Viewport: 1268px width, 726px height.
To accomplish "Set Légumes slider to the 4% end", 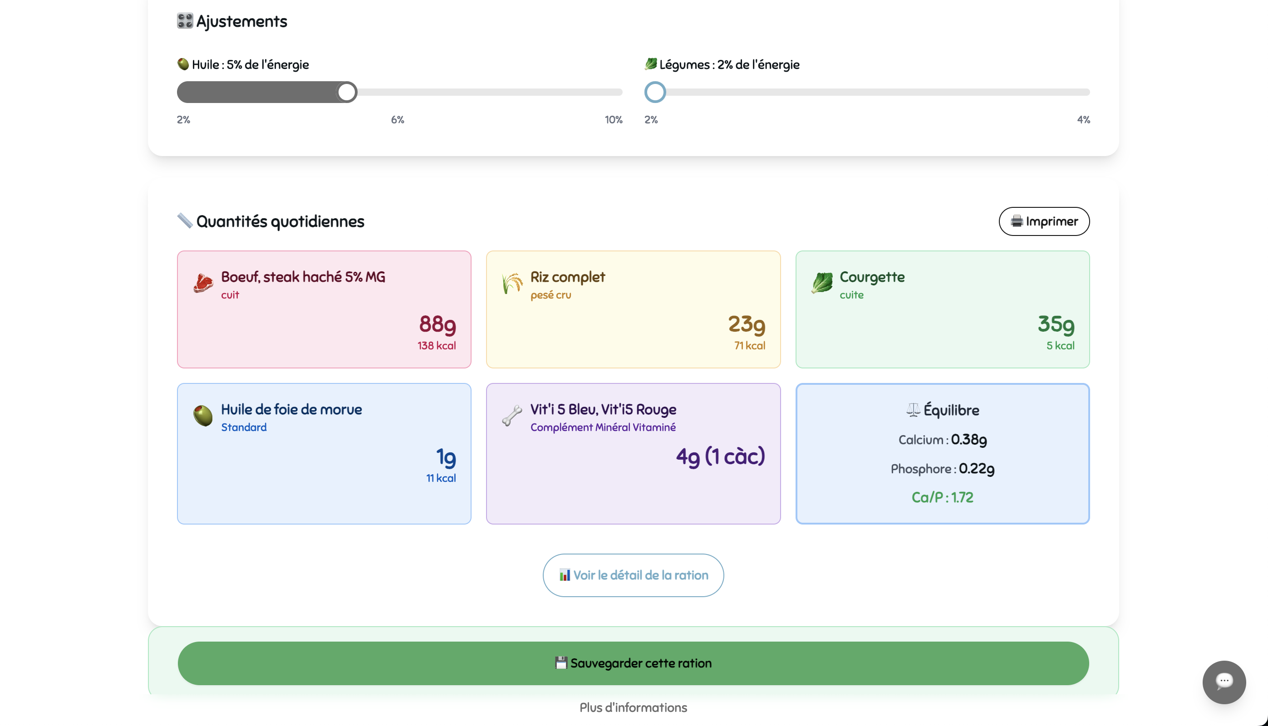I will point(1088,92).
